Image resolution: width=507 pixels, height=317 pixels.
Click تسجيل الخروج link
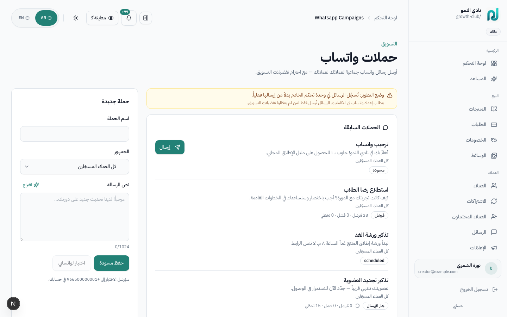click(474, 290)
